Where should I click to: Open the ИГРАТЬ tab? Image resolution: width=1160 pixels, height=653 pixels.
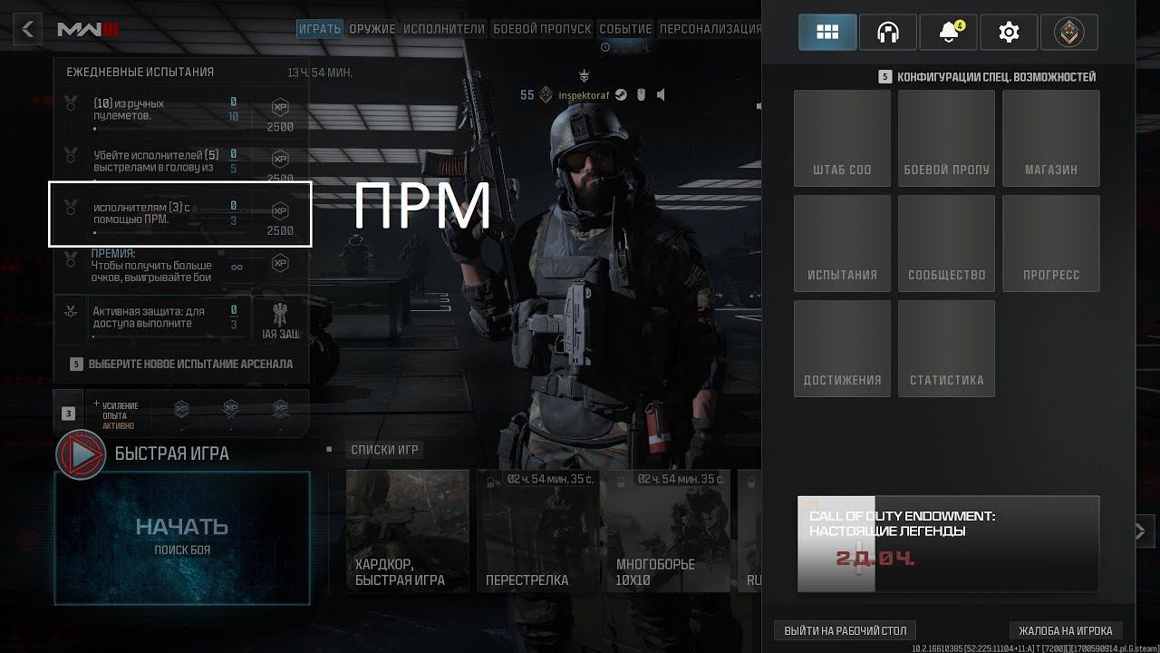click(x=319, y=29)
